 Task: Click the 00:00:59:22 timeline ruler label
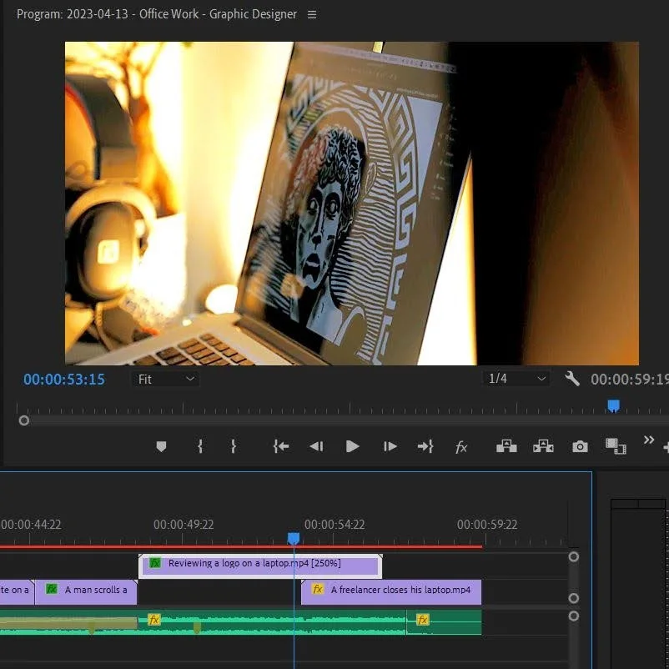point(487,525)
